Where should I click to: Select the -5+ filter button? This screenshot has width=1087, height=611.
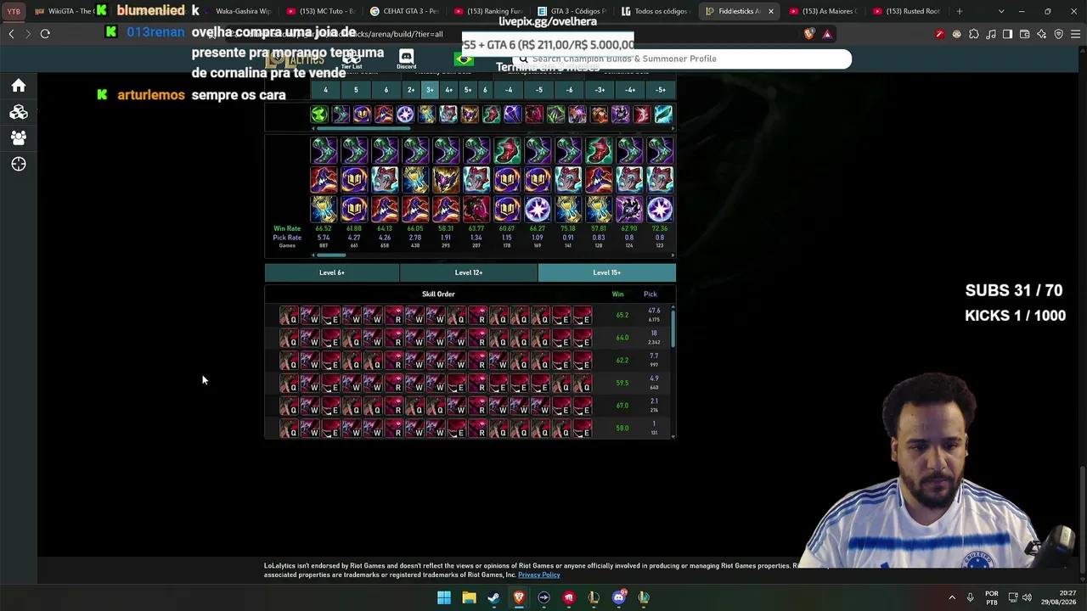tap(661, 90)
